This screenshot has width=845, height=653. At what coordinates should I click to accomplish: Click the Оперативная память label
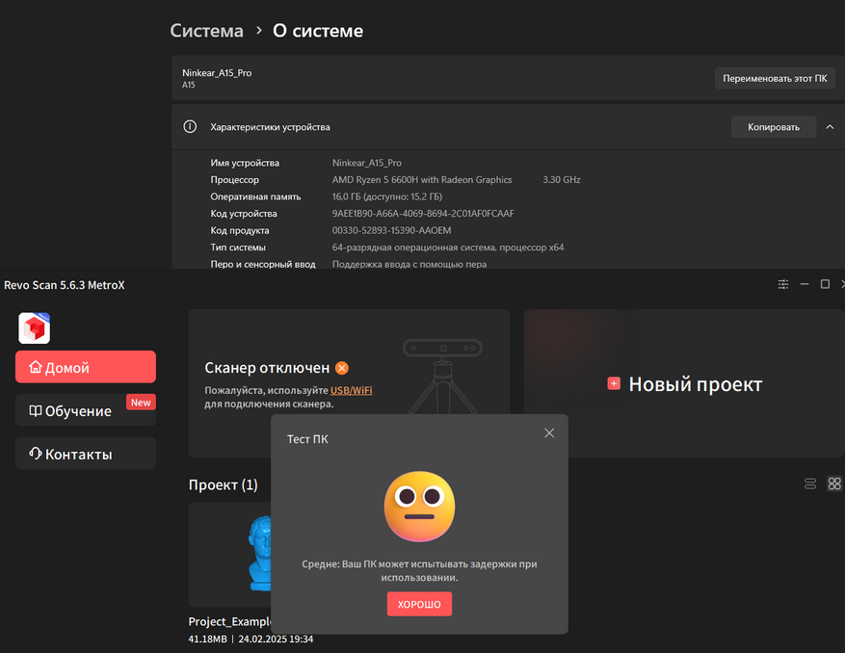pos(255,196)
